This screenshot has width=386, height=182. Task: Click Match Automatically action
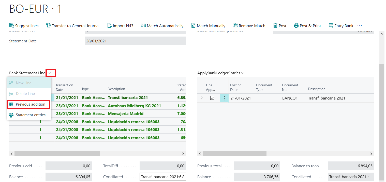[x=162, y=26]
